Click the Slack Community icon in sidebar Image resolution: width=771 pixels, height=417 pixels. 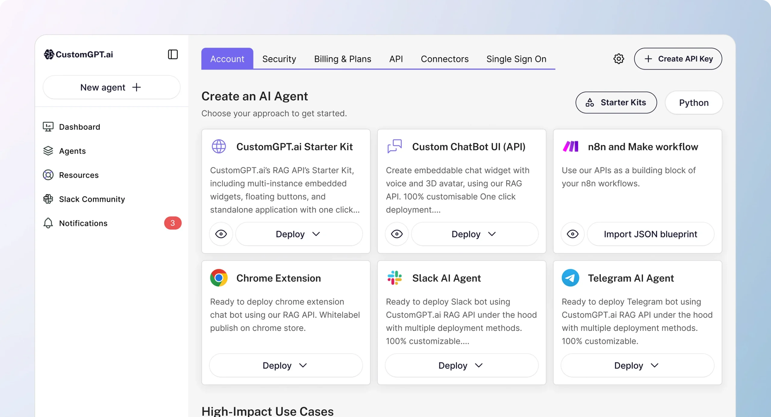point(48,199)
